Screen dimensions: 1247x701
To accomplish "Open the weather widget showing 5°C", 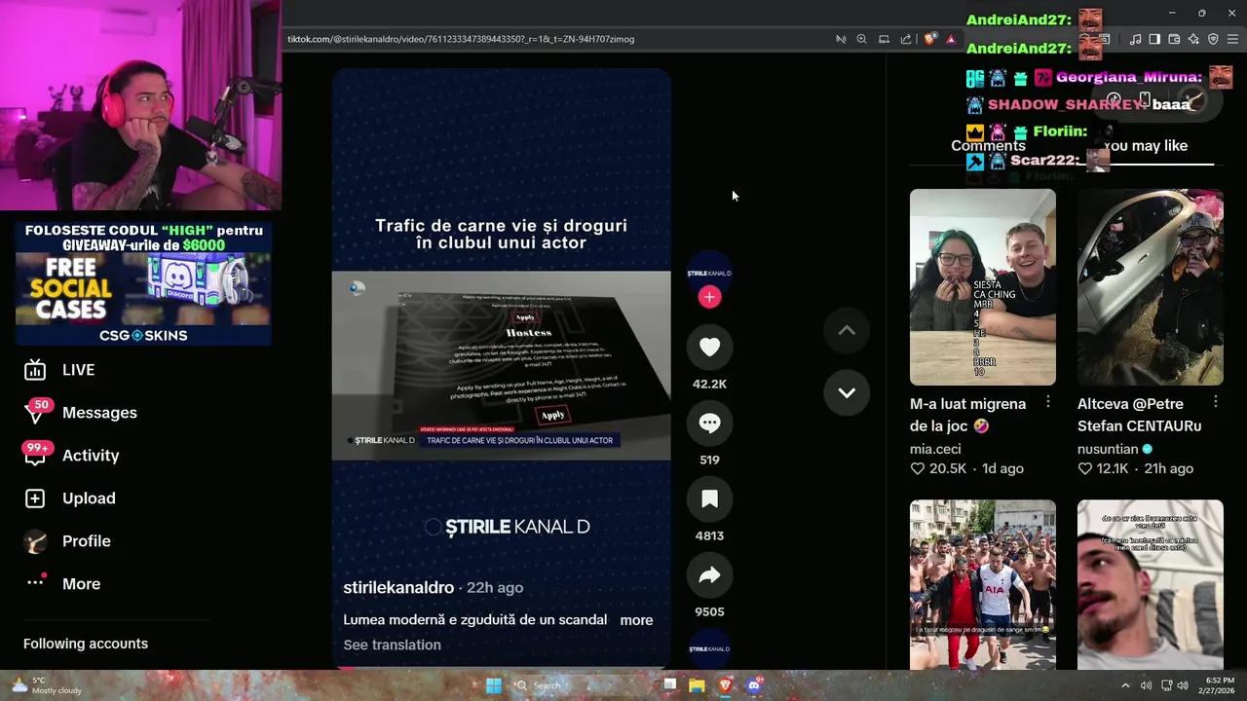I will click(x=45, y=685).
